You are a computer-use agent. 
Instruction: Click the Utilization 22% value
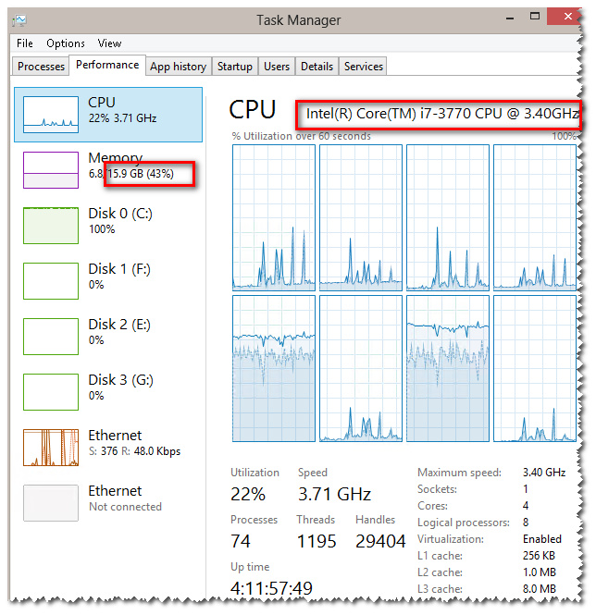coord(248,494)
